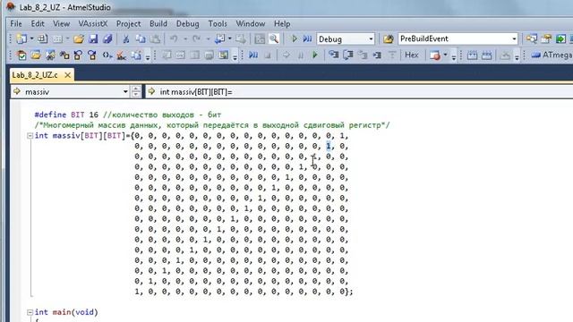Click the Hex display toggle button
The width and height of the screenshot is (573, 322).
tap(412, 55)
